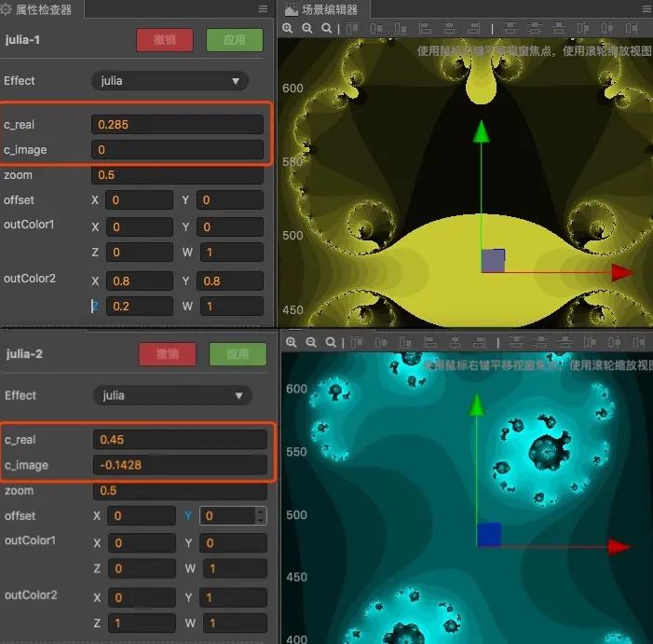
Task: Align top icon in cyan scene toolbar
Action: [x=357, y=342]
